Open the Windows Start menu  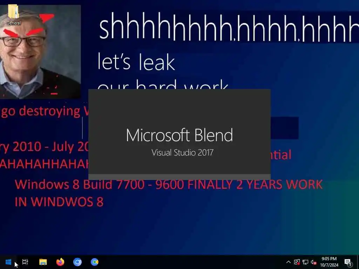pos(8,262)
